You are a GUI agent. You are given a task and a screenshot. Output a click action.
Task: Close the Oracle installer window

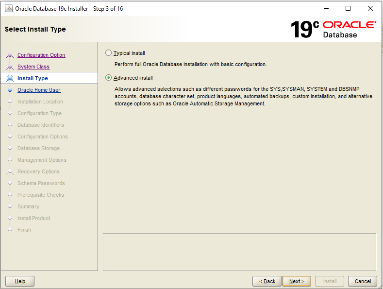tap(370, 8)
